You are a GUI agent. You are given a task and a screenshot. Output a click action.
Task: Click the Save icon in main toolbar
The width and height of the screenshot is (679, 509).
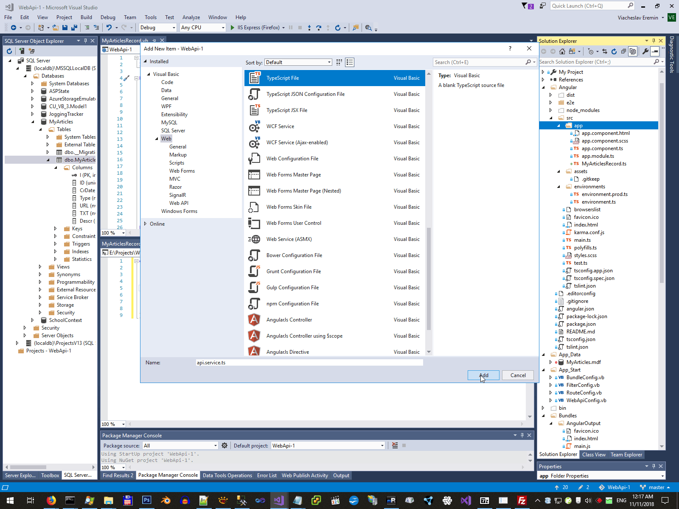[x=65, y=28]
